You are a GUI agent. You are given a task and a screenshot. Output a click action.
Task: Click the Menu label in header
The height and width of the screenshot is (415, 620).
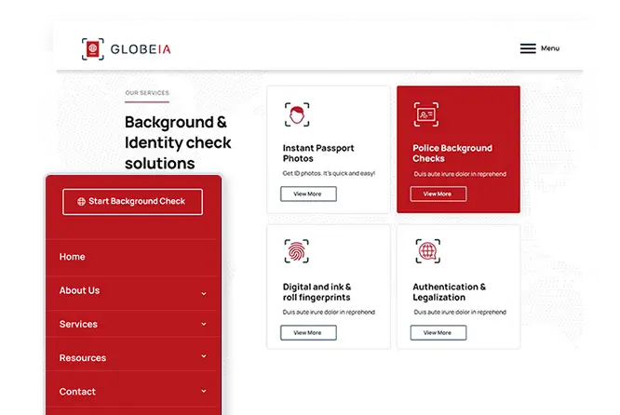[550, 48]
